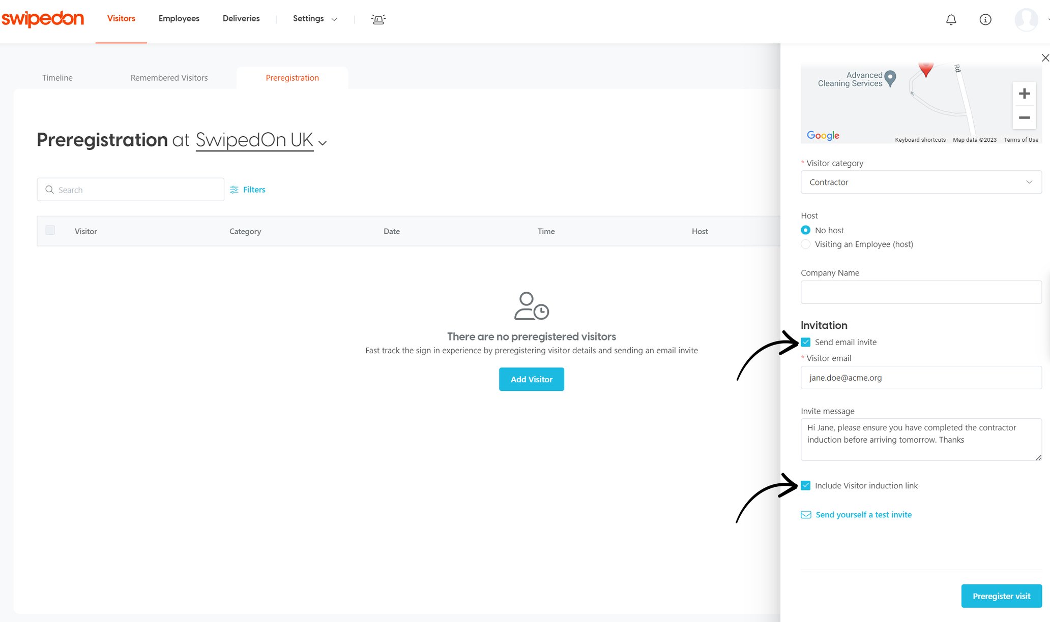Zoom in on the map
This screenshot has width=1050, height=622.
1024,94
